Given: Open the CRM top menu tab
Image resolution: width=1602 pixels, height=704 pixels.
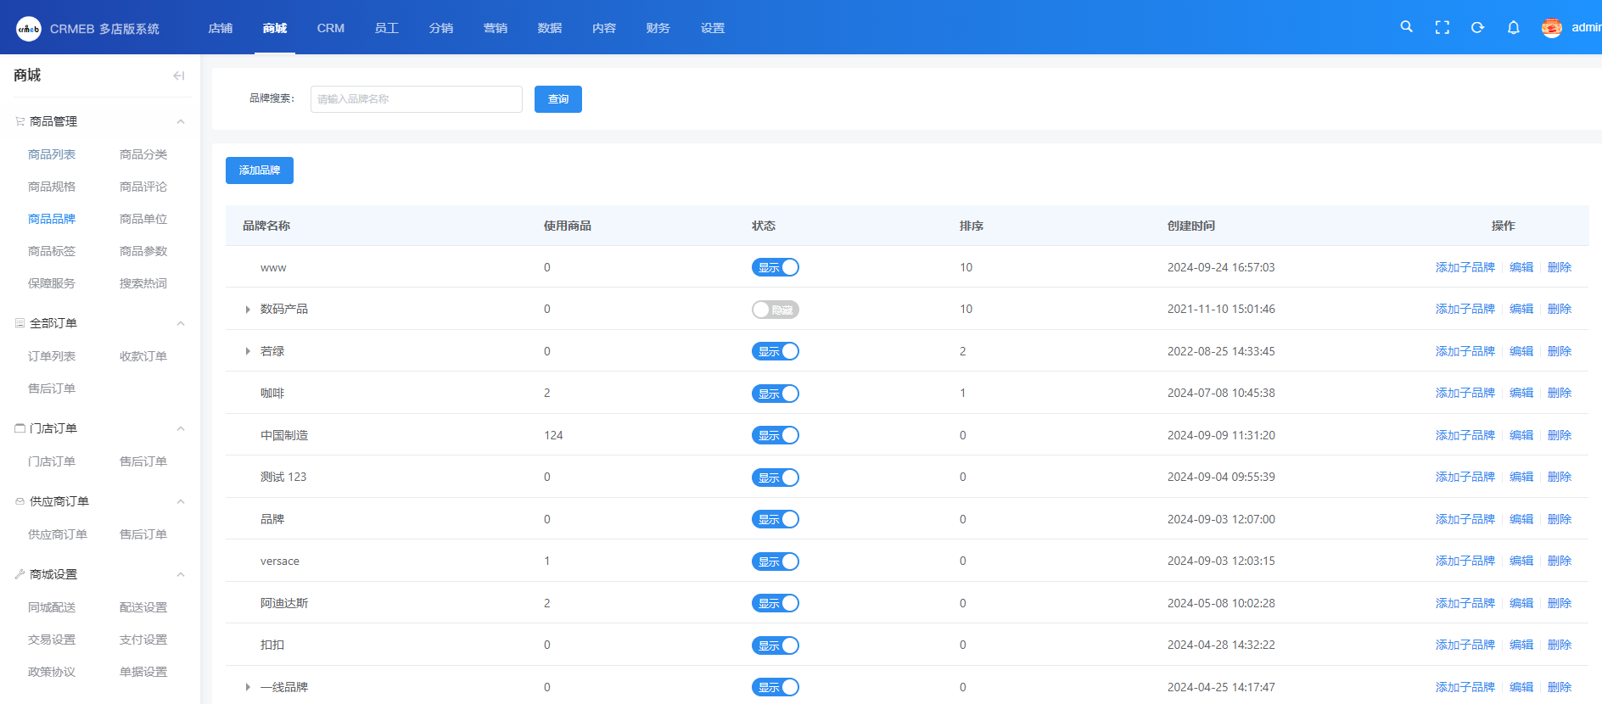Looking at the screenshot, I should click(x=330, y=28).
